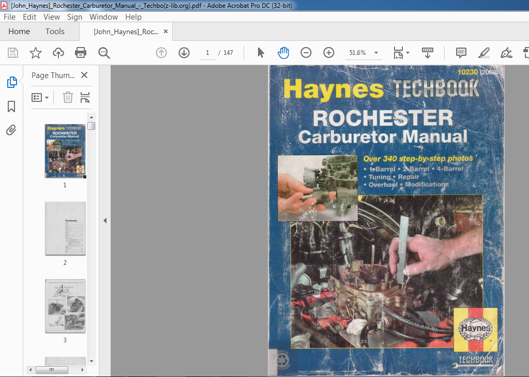529x377 pixels.
Task: Open the File menu
Action: coord(9,17)
